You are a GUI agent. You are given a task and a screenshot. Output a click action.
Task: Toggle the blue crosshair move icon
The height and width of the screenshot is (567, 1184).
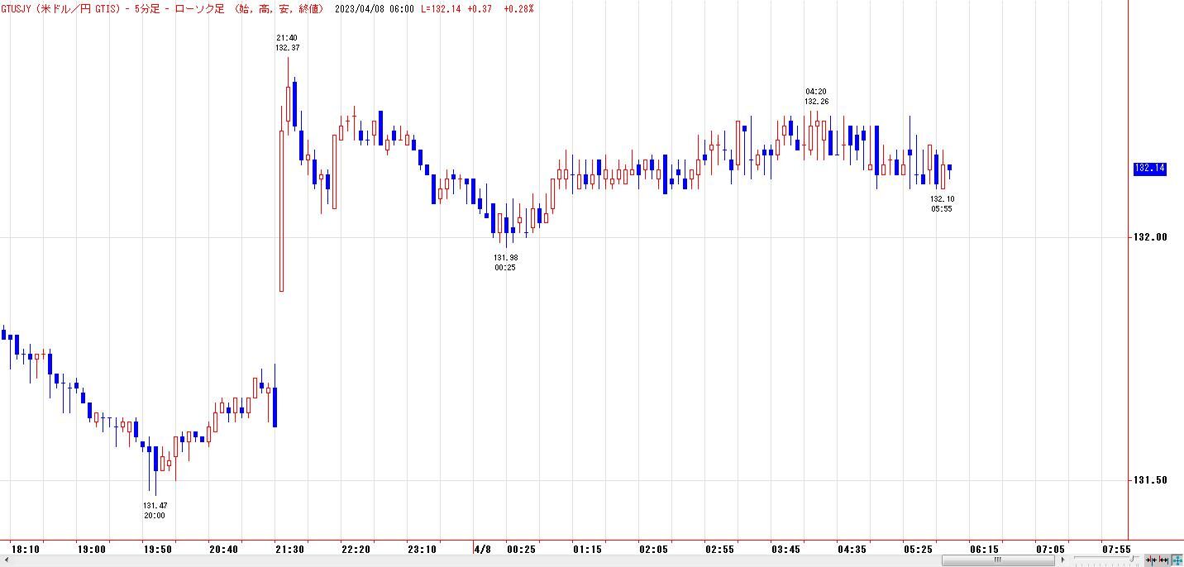pyautogui.click(x=1177, y=560)
